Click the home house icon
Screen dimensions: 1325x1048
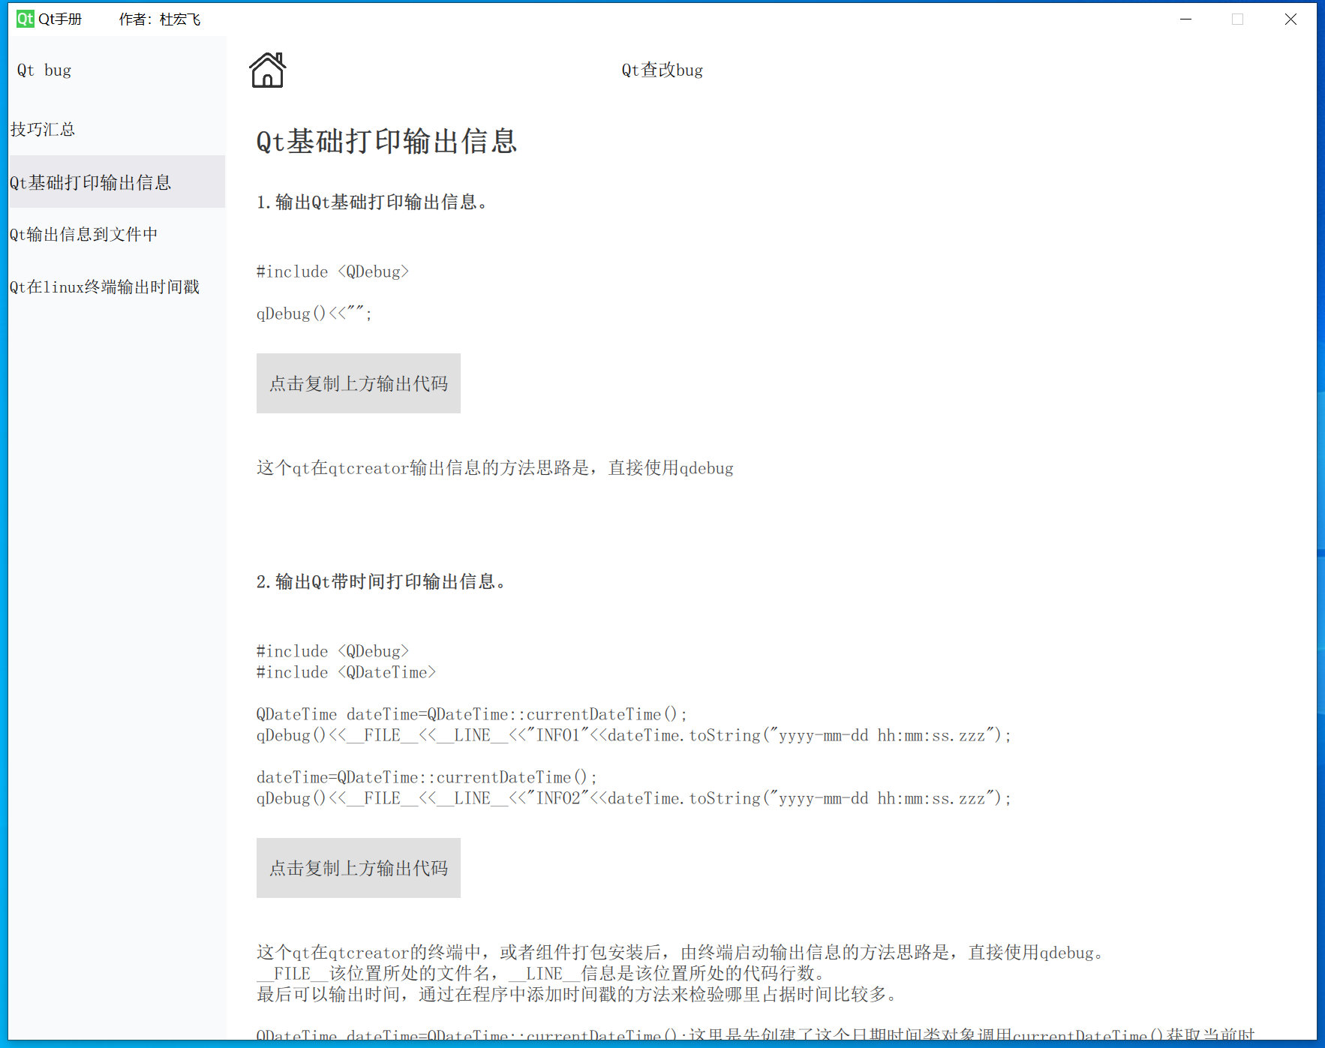click(x=267, y=70)
